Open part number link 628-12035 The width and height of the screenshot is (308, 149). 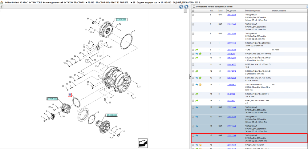232,78
